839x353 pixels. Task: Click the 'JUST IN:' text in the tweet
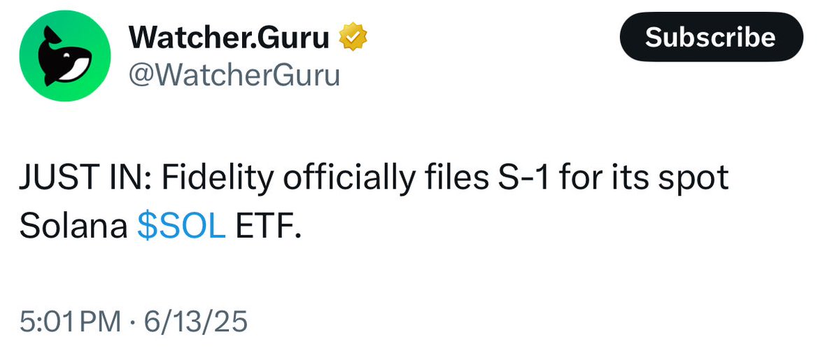[85, 177]
